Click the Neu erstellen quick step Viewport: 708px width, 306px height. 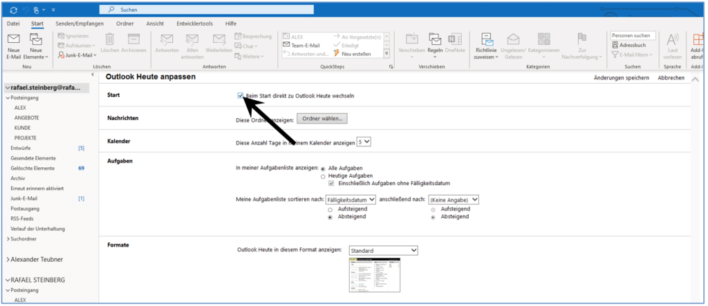pyautogui.click(x=353, y=54)
